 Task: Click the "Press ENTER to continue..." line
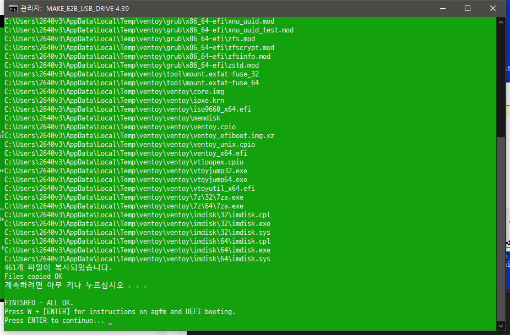pos(55,320)
